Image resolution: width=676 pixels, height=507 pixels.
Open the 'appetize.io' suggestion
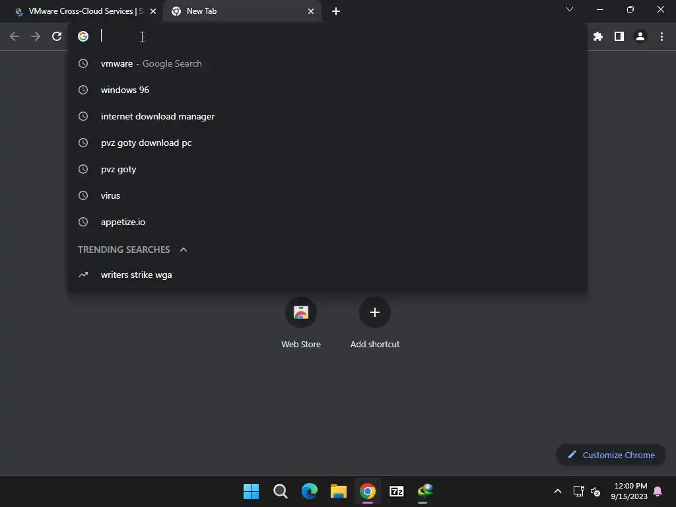click(x=327, y=222)
